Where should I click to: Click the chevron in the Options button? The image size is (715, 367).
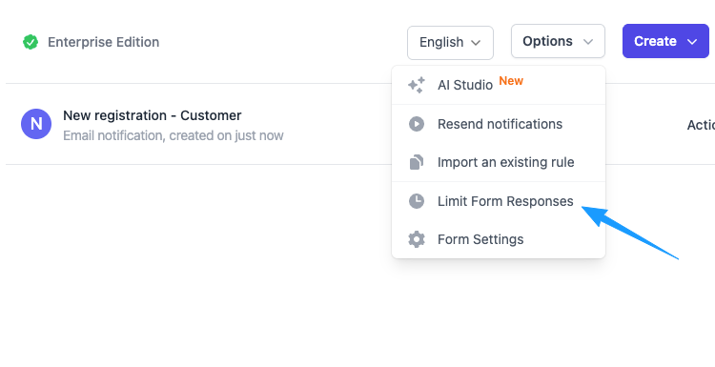tap(588, 42)
